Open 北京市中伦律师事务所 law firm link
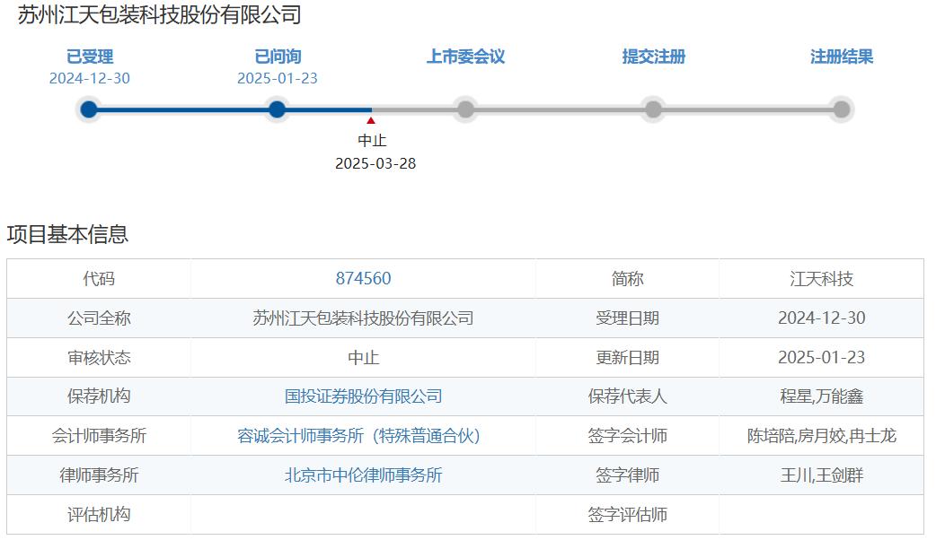 [x=363, y=475]
